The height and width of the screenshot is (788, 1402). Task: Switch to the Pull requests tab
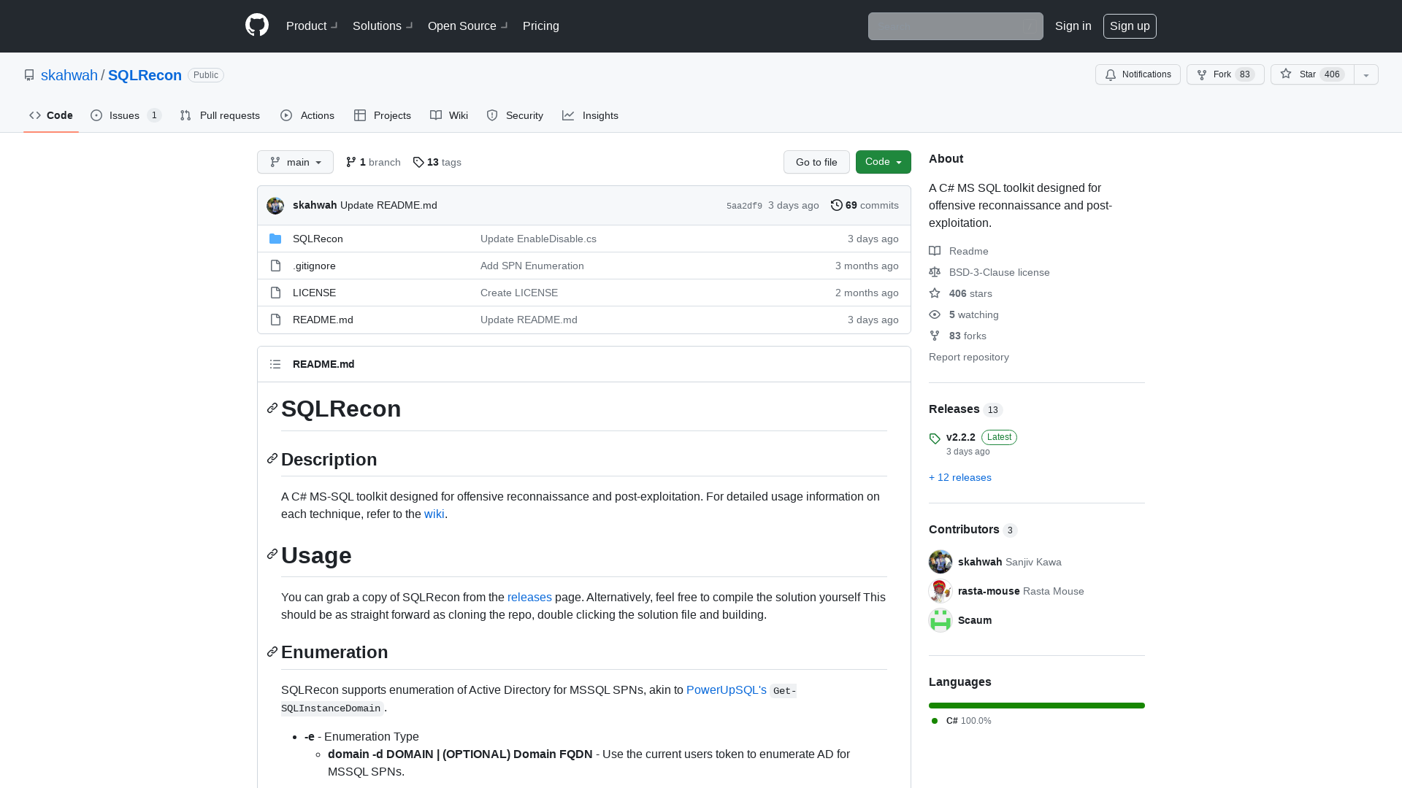point(220,115)
